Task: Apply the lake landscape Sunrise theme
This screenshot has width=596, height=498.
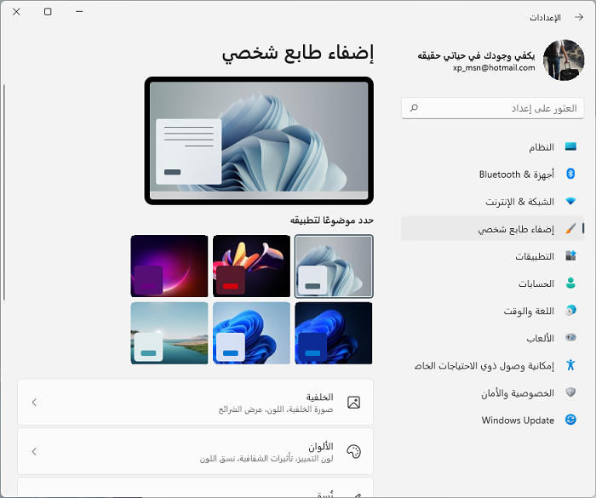Action: (x=169, y=333)
